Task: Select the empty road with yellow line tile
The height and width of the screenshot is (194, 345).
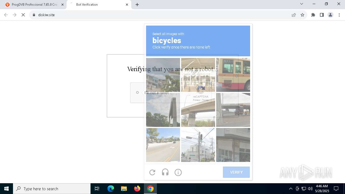Action: (163, 145)
